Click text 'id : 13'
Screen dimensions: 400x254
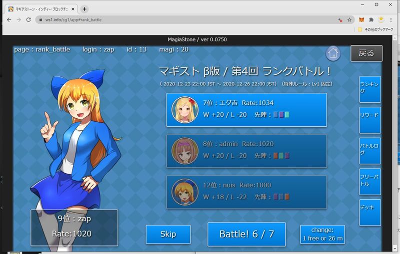(x=136, y=49)
